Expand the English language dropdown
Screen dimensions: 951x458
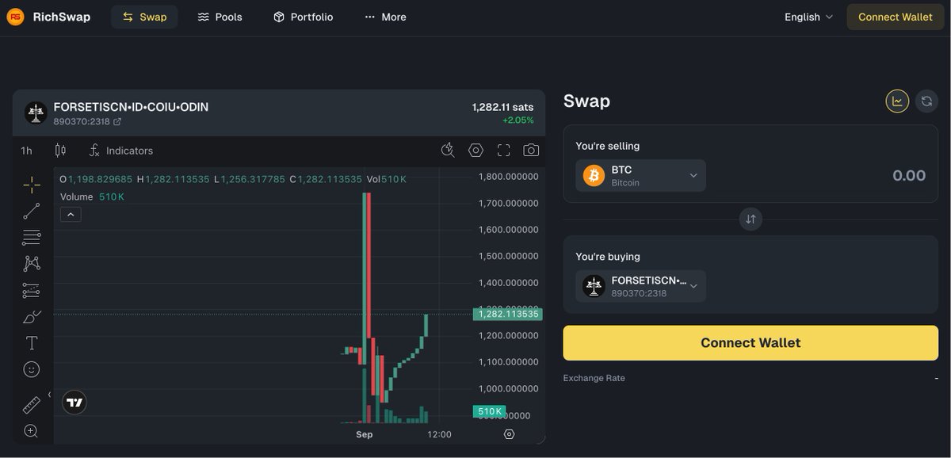pos(808,17)
